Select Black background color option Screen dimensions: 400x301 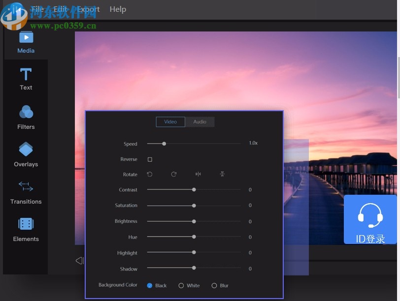tap(149, 285)
